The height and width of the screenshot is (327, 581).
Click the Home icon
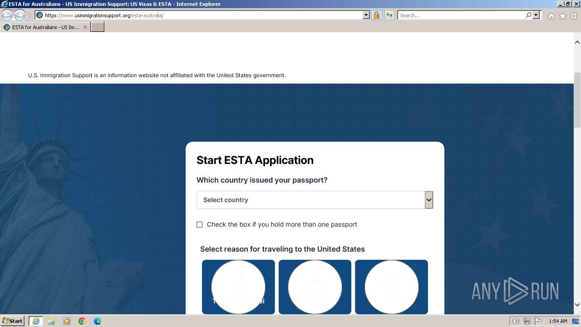551,16
